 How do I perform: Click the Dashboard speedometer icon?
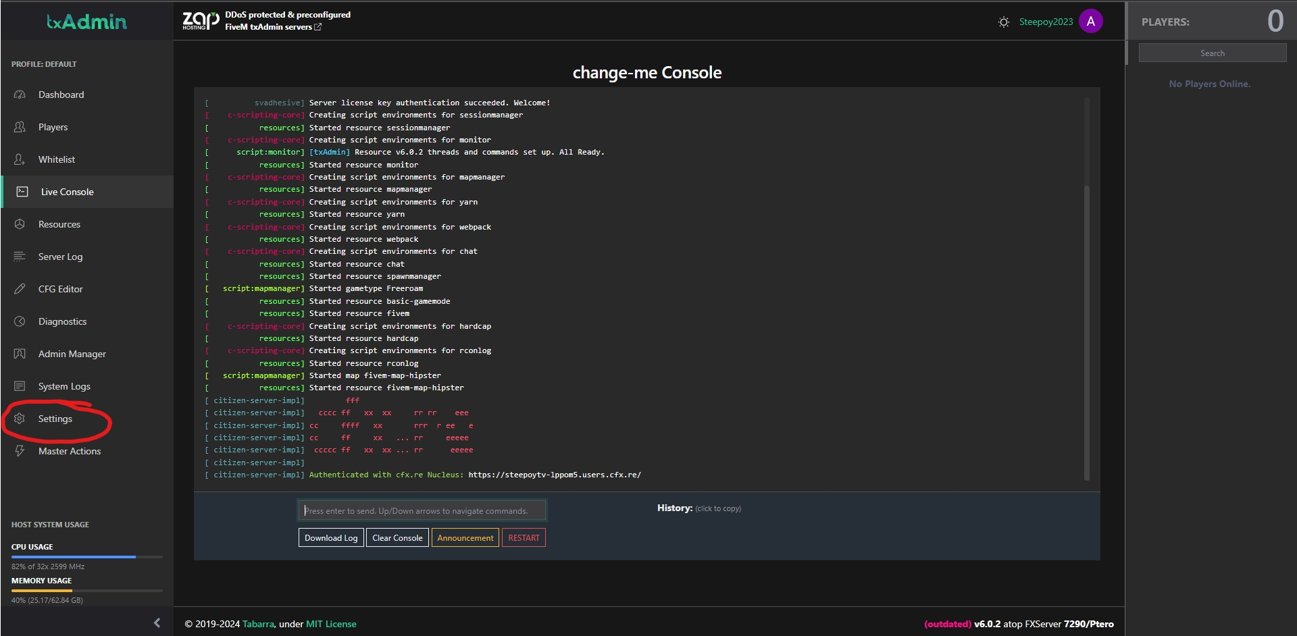(20, 95)
